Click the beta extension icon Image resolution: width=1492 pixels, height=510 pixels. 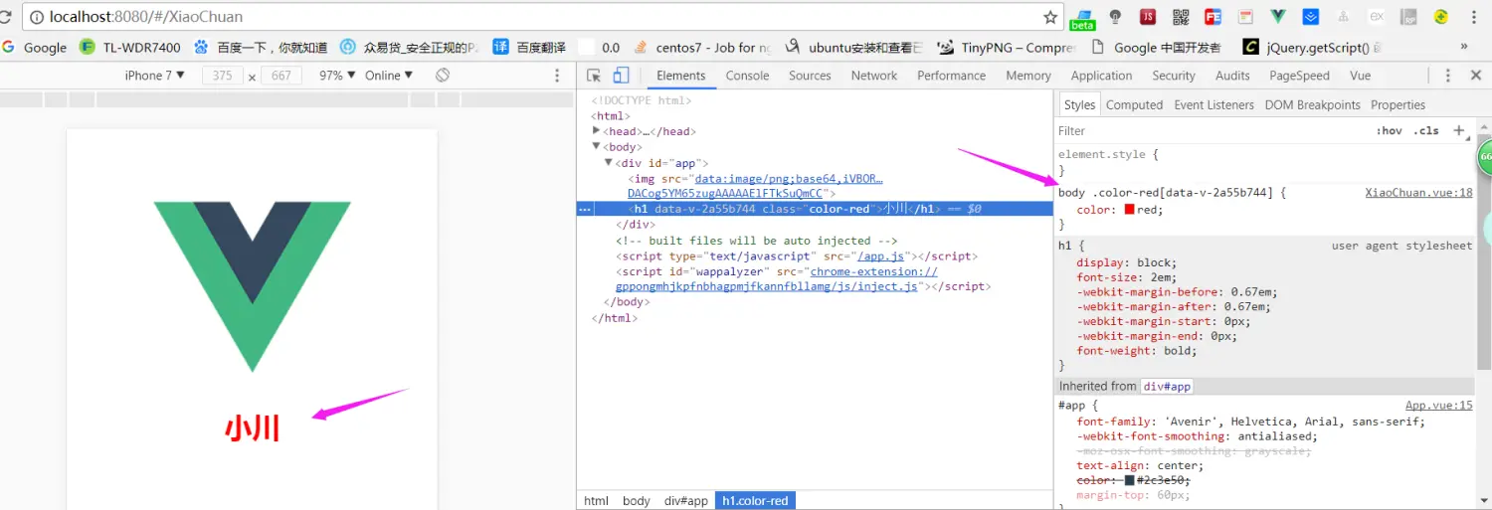point(1082,18)
